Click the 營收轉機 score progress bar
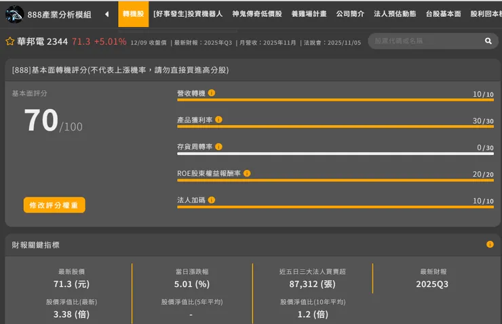This screenshot has width=502, height=324. (x=335, y=100)
